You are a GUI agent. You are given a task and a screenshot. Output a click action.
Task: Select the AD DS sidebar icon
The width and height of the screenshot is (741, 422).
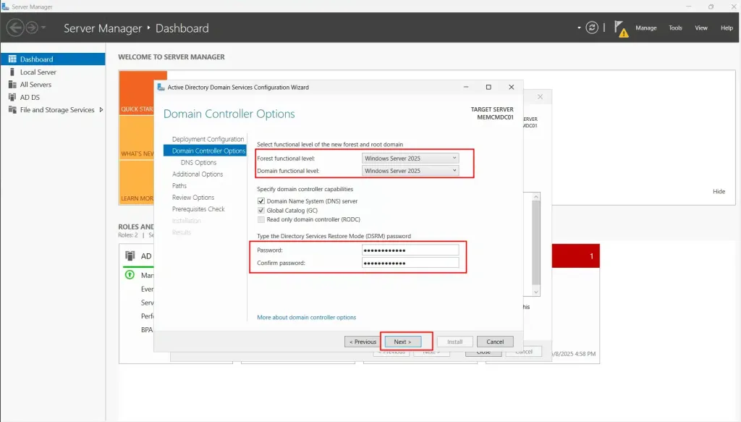click(12, 97)
